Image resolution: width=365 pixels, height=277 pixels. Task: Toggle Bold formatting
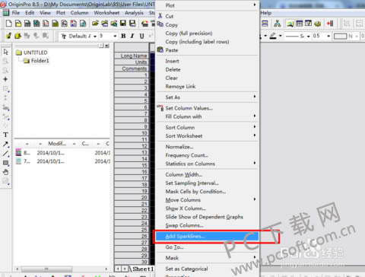click(123, 36)
